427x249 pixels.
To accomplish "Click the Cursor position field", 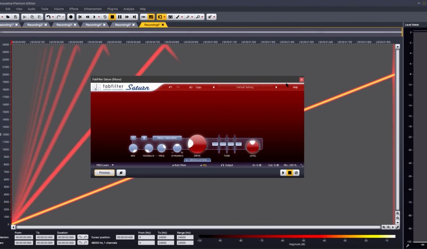I will [x=125, y=237].
